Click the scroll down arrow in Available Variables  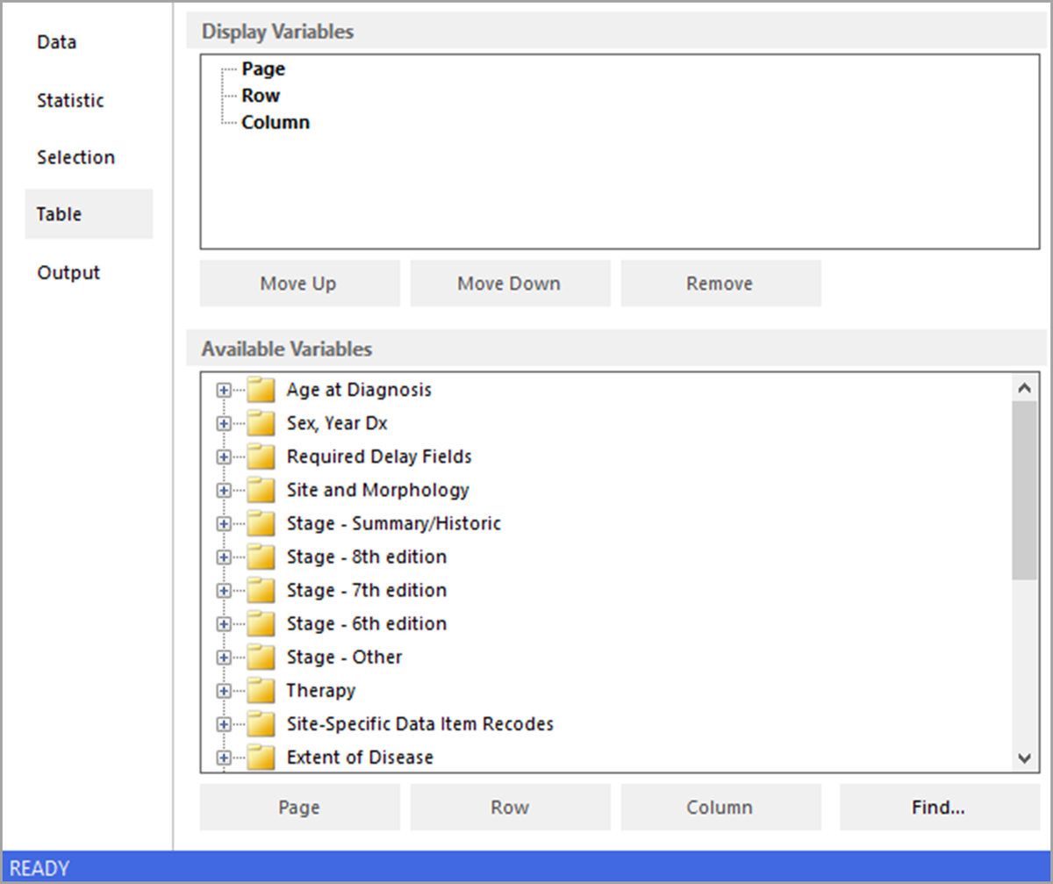[1024, 758]
